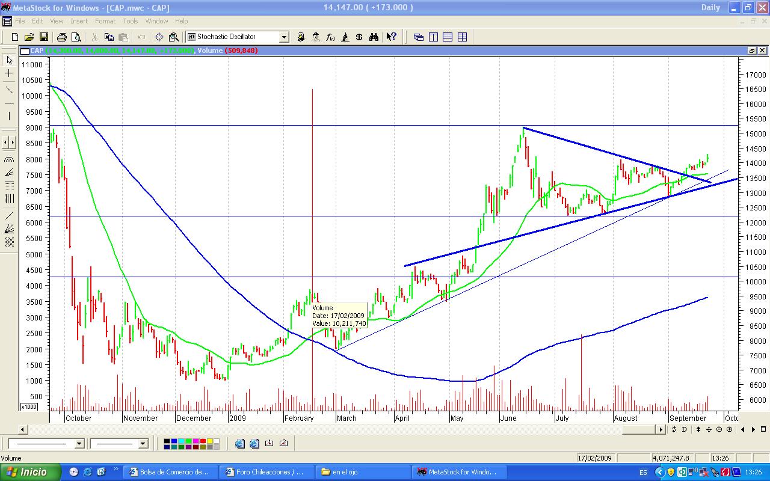
Task: Open the Print Preview icon
Action: [x=76, y=37]
